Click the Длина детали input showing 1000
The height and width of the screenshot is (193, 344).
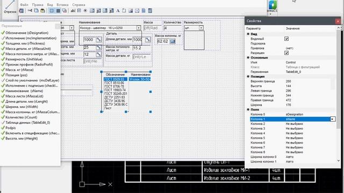(x=139, y=39)
